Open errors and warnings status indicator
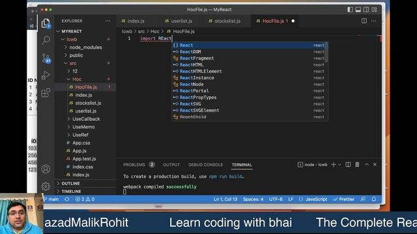 click(x=85, y=200)
